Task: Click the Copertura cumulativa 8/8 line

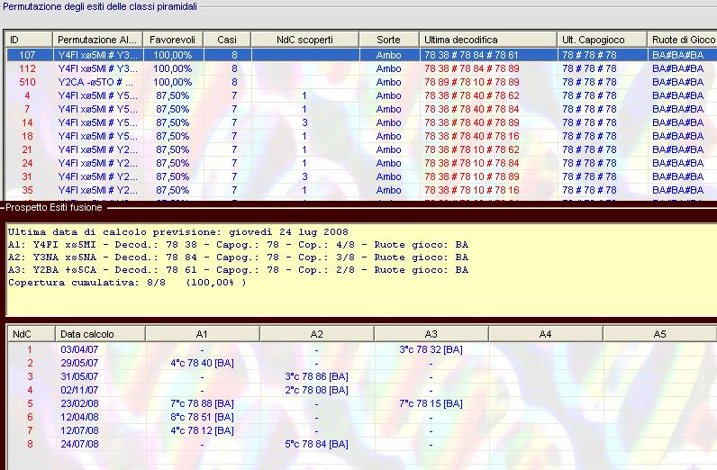Action: tap(127, 283)
